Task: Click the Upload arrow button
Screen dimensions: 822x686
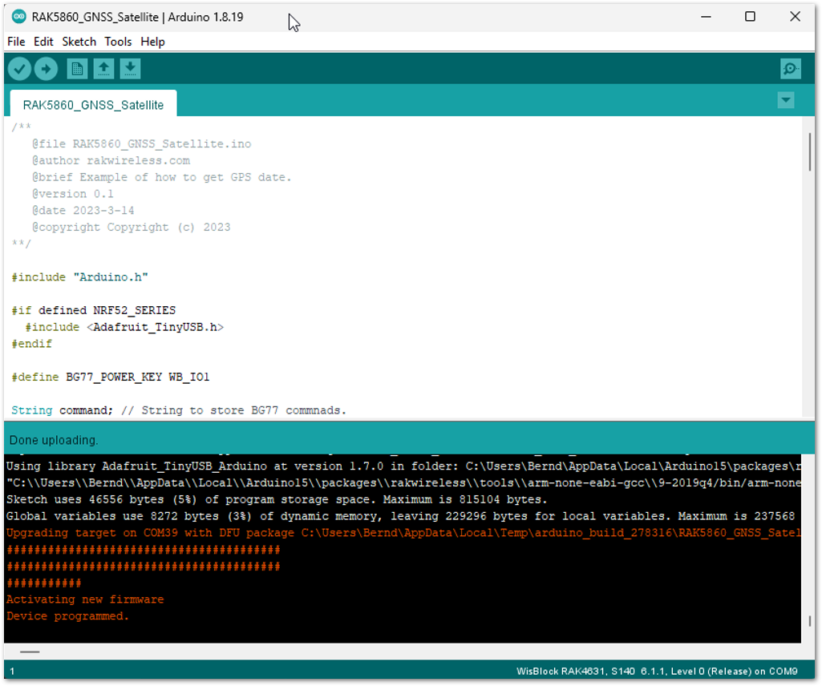Action: pyautogui.click(x=47, y=69)
